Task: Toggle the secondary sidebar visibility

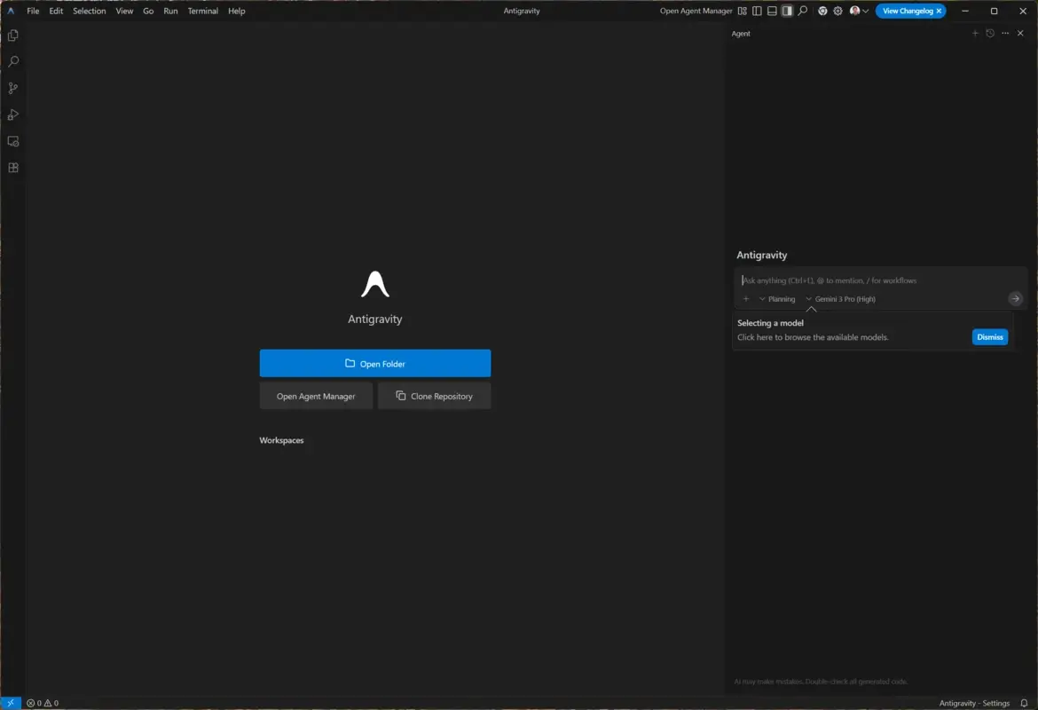Action: (x=787, y=11)
